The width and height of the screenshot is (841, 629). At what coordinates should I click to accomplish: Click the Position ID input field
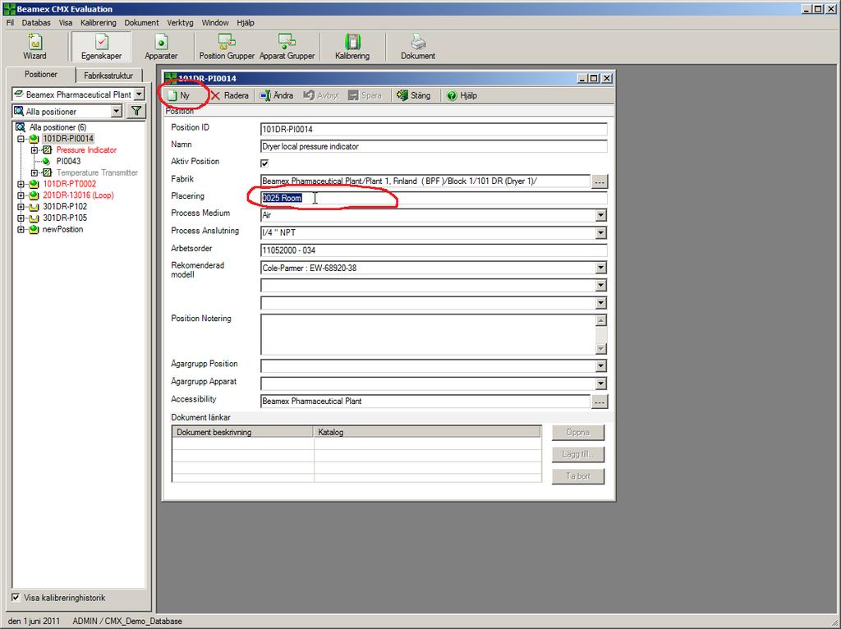pyautogui.click(x=434, y=129)
